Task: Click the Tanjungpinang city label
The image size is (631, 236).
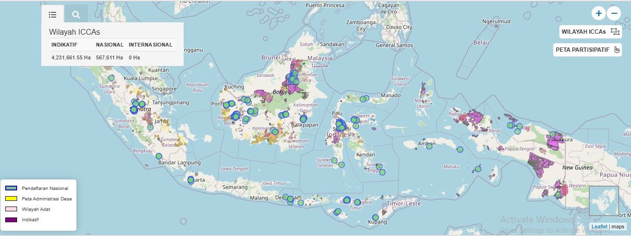Action: 171,102
